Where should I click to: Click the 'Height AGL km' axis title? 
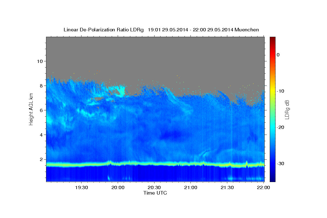point(31,109)
